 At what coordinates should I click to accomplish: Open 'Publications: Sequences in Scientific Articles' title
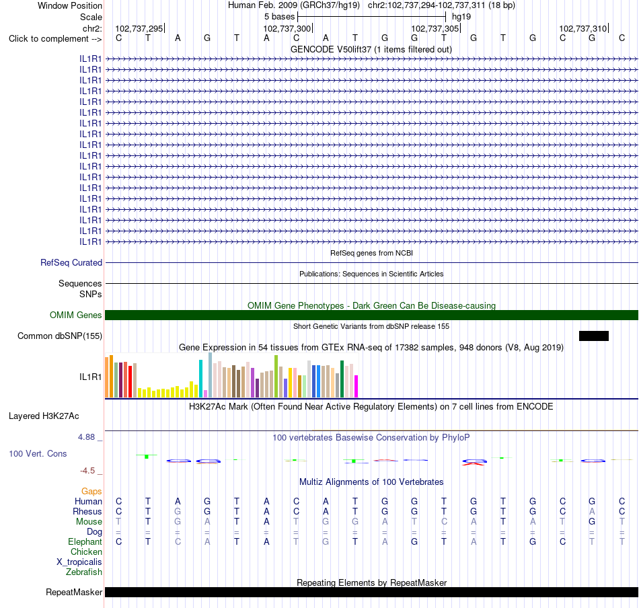click(371, 274)
